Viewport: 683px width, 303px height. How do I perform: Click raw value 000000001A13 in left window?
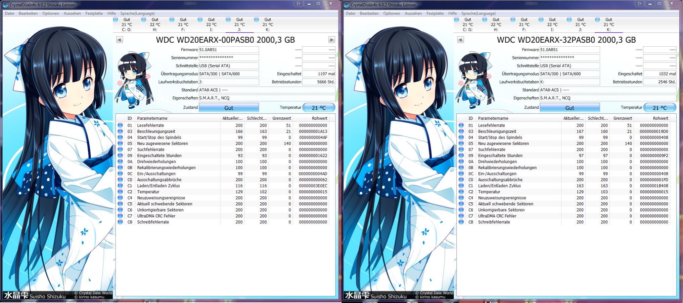tap(313, 132)
